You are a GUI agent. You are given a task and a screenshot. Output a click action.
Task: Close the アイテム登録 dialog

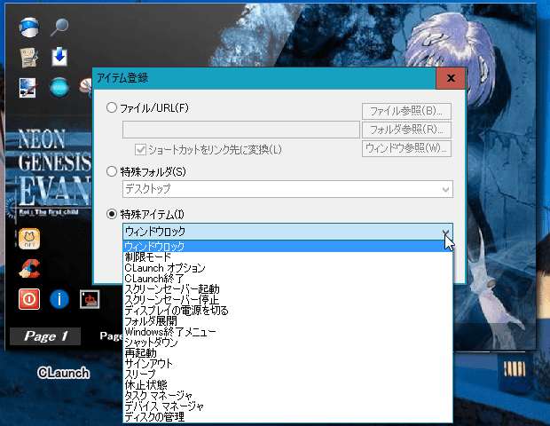point(451,78)
